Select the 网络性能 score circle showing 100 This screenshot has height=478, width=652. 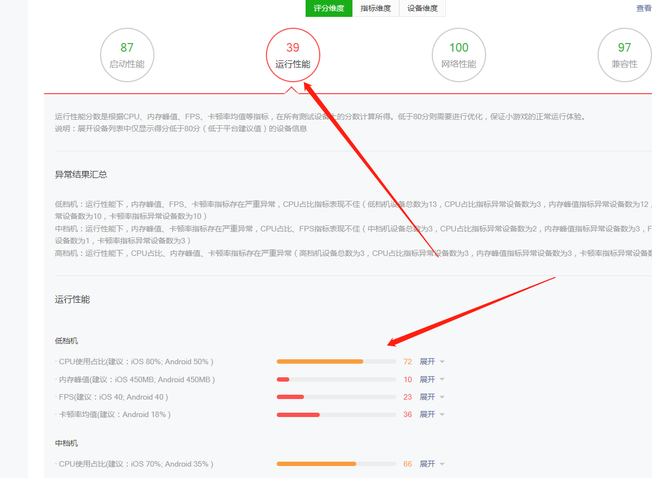pos(458,55)
